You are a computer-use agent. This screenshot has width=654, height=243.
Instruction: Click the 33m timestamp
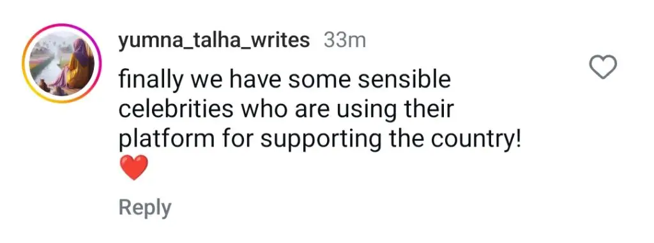click(344, 40)
